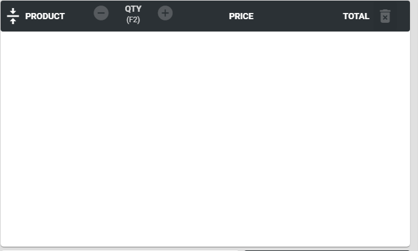Clear the cart using the trash icon

tap(385, 16)
